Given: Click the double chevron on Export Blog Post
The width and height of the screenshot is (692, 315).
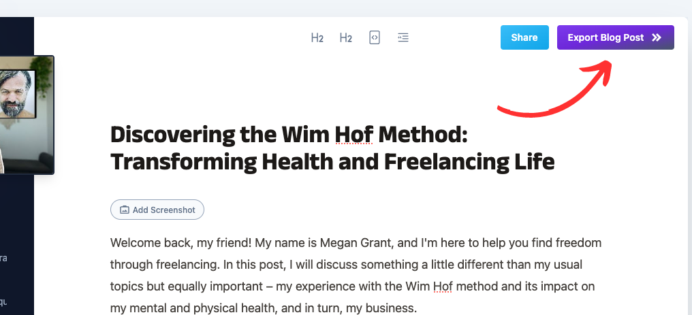Looking at the screenshot, I should click(657, 37).
